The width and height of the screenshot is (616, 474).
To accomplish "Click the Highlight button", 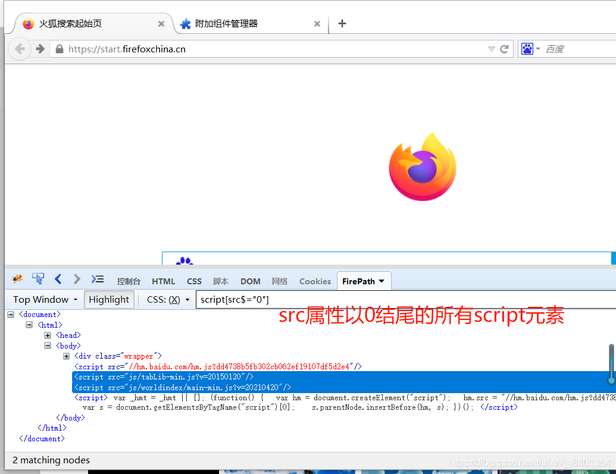I will [x=109, y=300].
